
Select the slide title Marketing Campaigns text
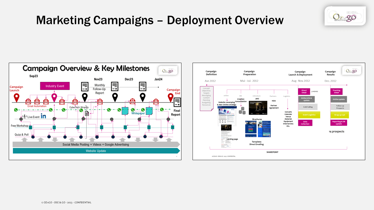click(x=160, y=20)
